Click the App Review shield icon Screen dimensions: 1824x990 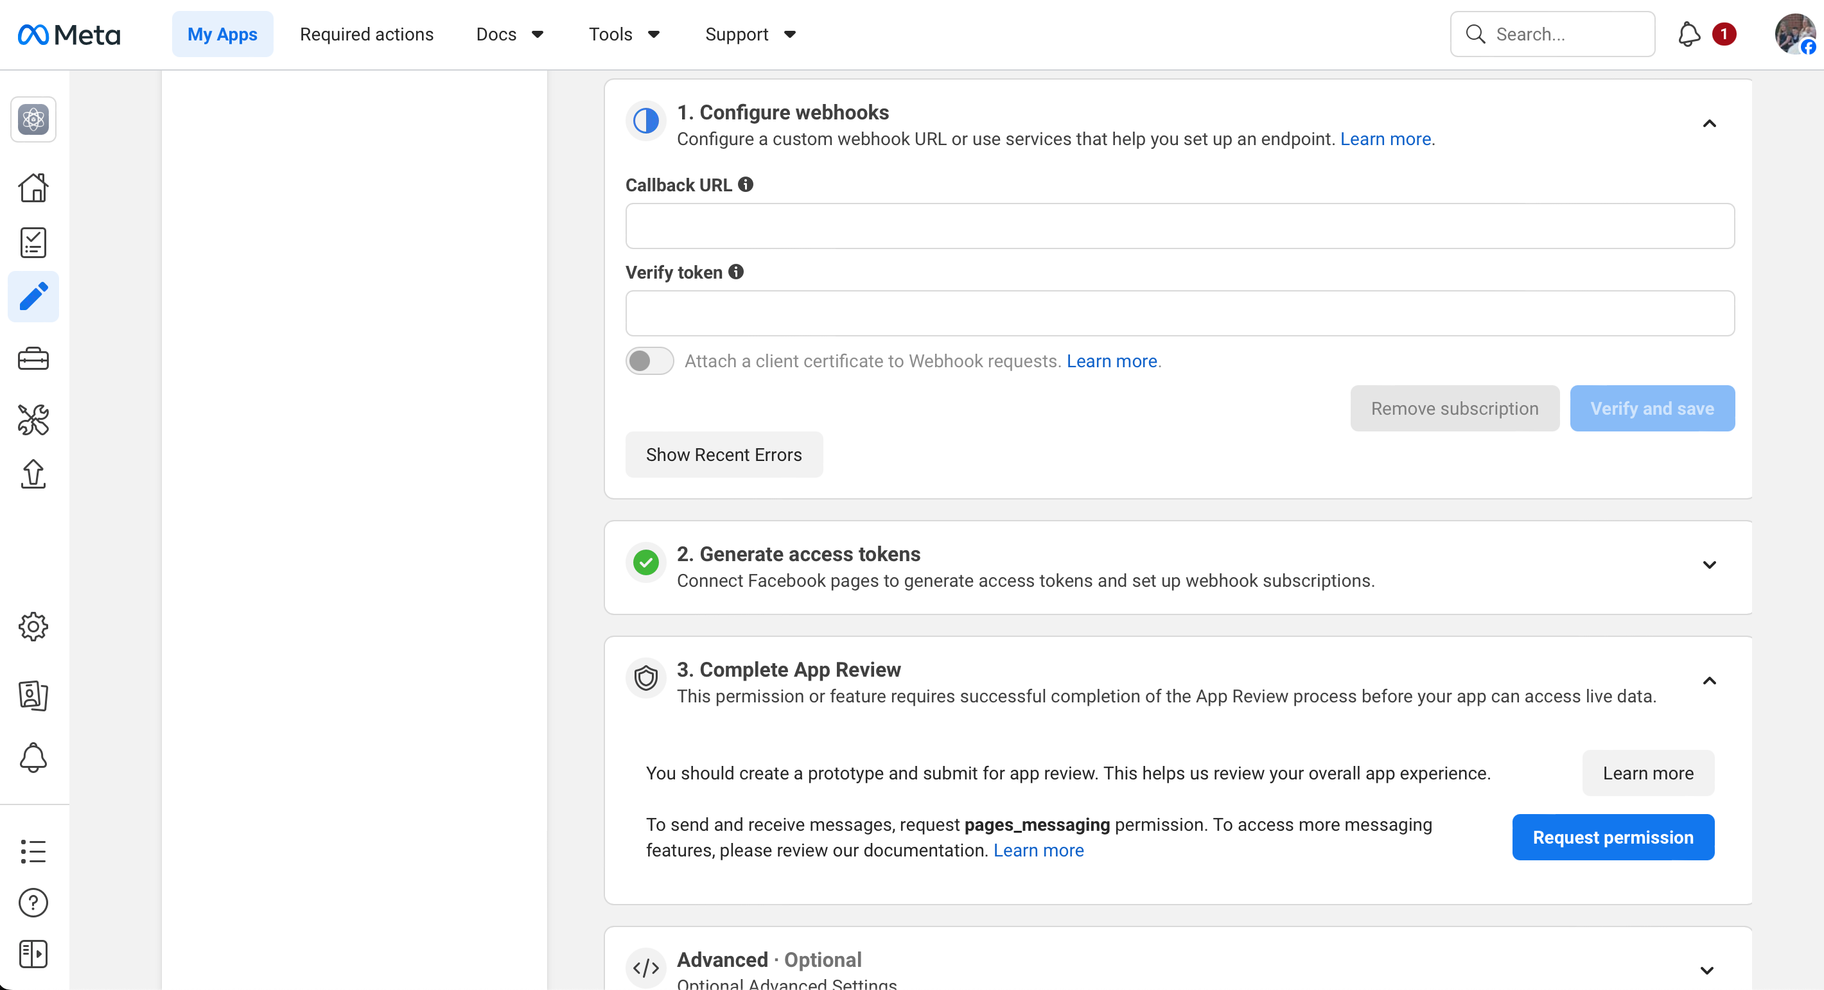point(645,678)
